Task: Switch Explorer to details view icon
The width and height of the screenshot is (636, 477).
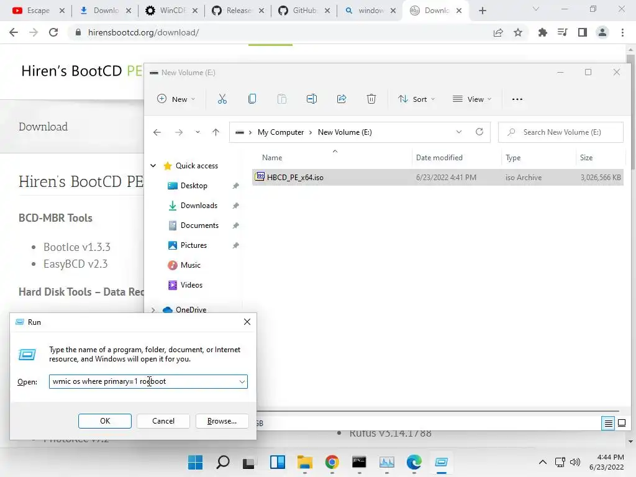Action: 608,424
